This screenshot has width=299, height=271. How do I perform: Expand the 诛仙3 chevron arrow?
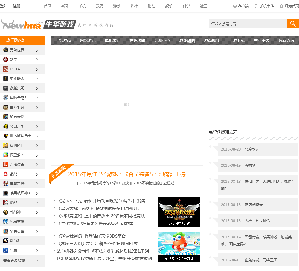click(37, 241)
